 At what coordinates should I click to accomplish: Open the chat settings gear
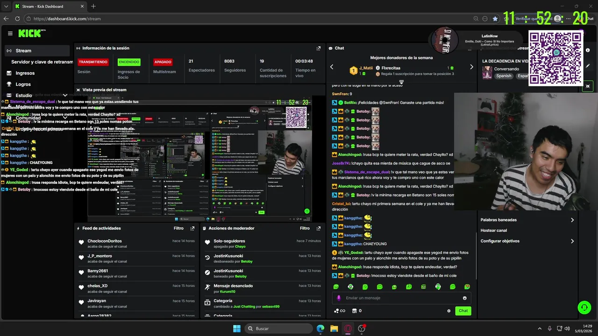click(x=449, y=311)
